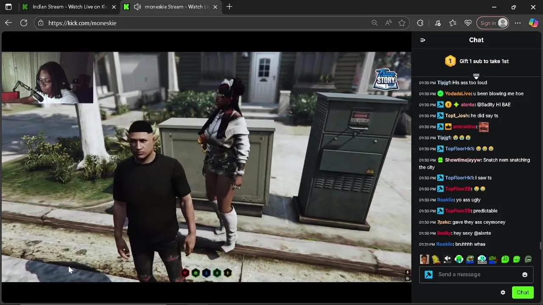Start Read Aloud from address bar
Screen dimensions: 543x305
pos(388,23)
